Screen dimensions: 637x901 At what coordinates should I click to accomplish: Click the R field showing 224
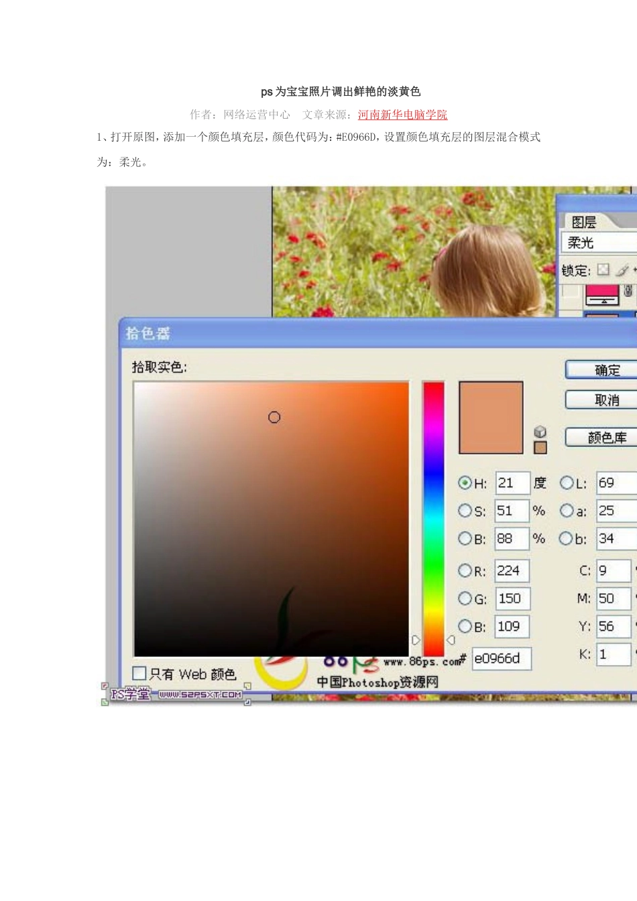[512, 570]
